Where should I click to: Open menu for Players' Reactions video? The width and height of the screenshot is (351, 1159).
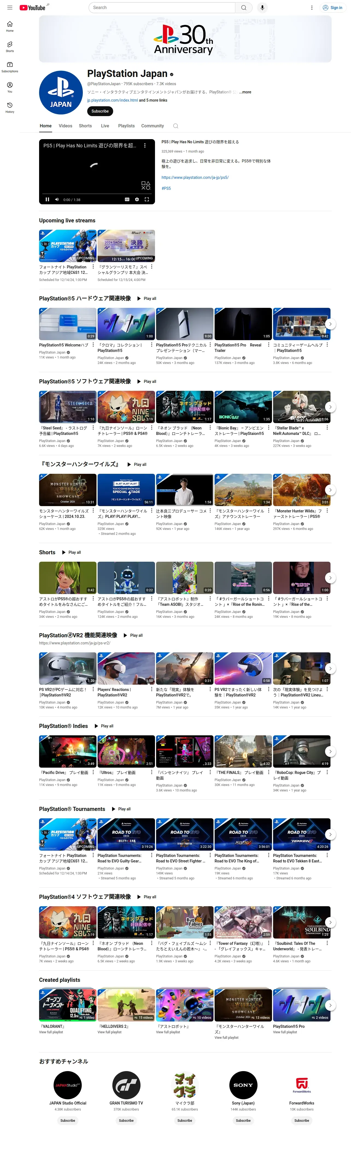(152, 689)
